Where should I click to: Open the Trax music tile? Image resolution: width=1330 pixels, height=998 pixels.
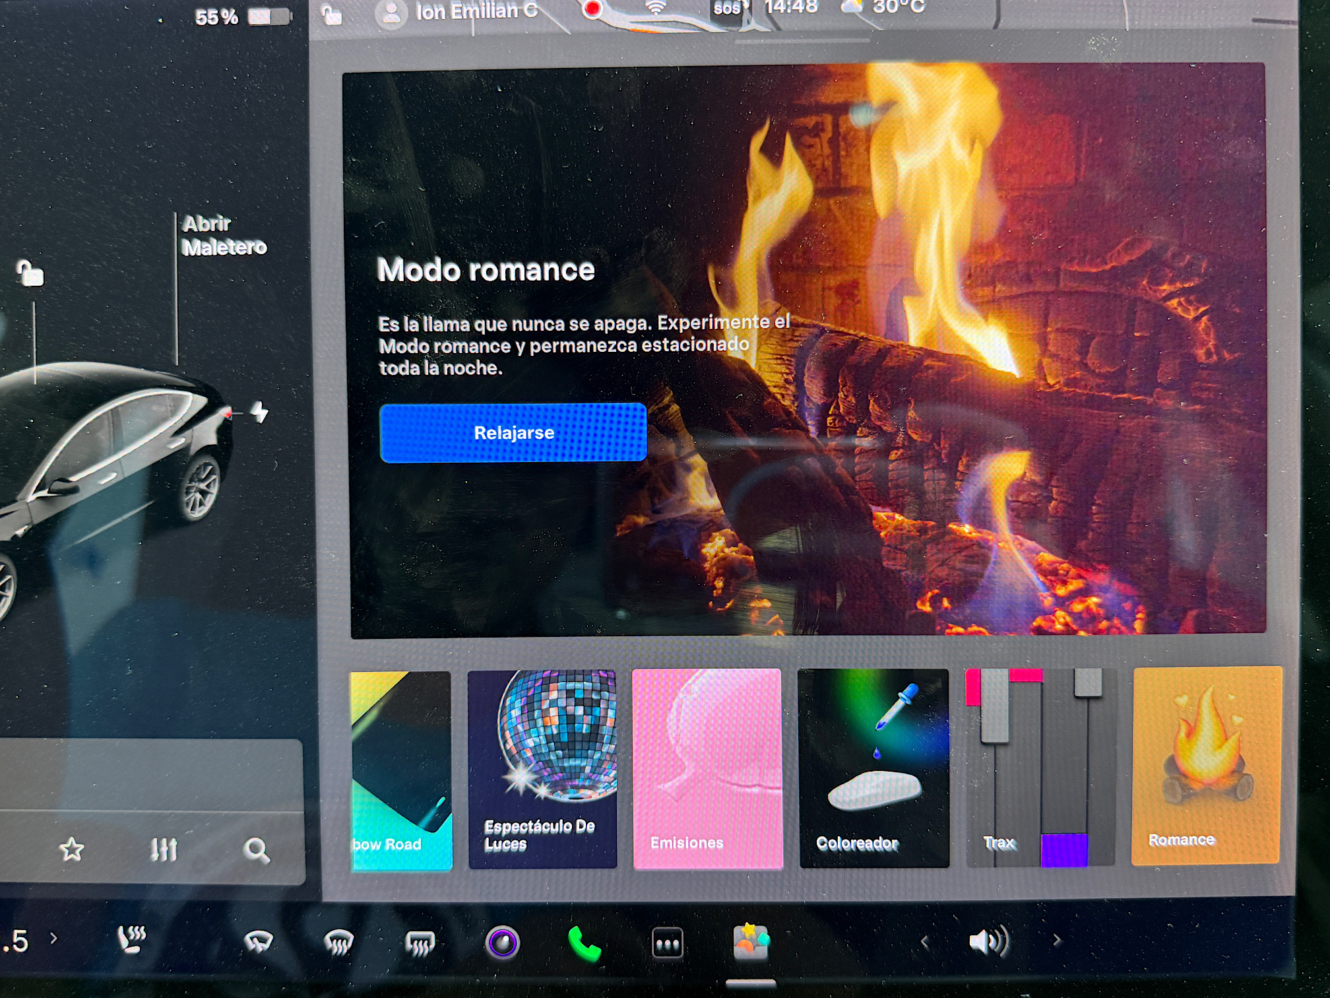1040,767
